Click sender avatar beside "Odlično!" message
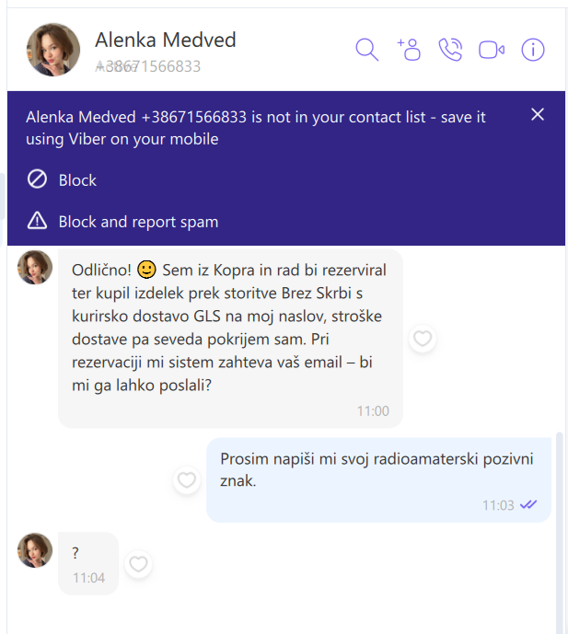Viewport: 568px width, 634px height. tap(35, 268)
